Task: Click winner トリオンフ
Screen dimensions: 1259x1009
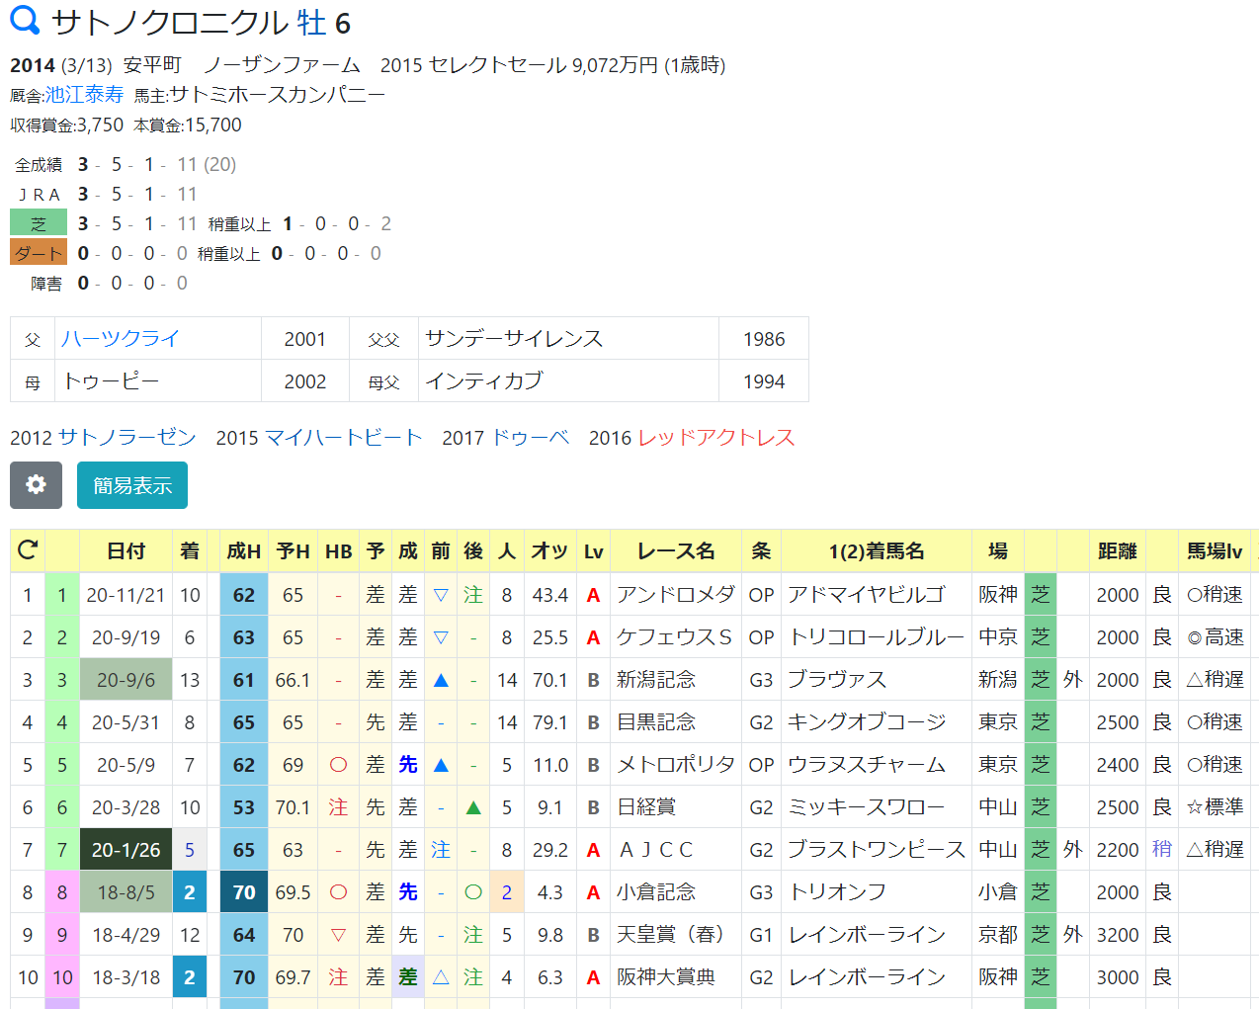Action: [837, 892]
